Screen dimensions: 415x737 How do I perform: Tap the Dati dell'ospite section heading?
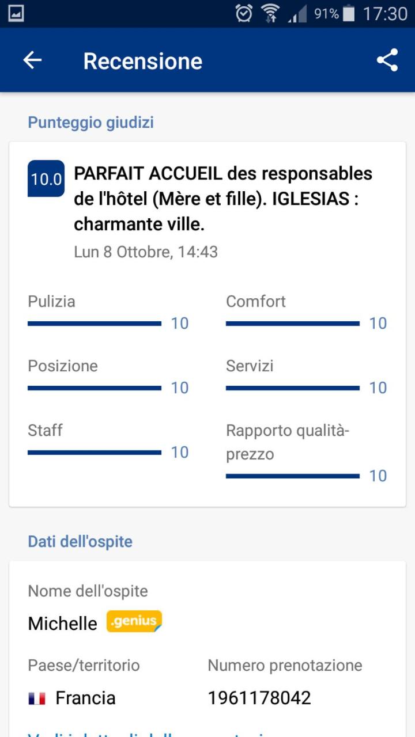pos(80,541)
